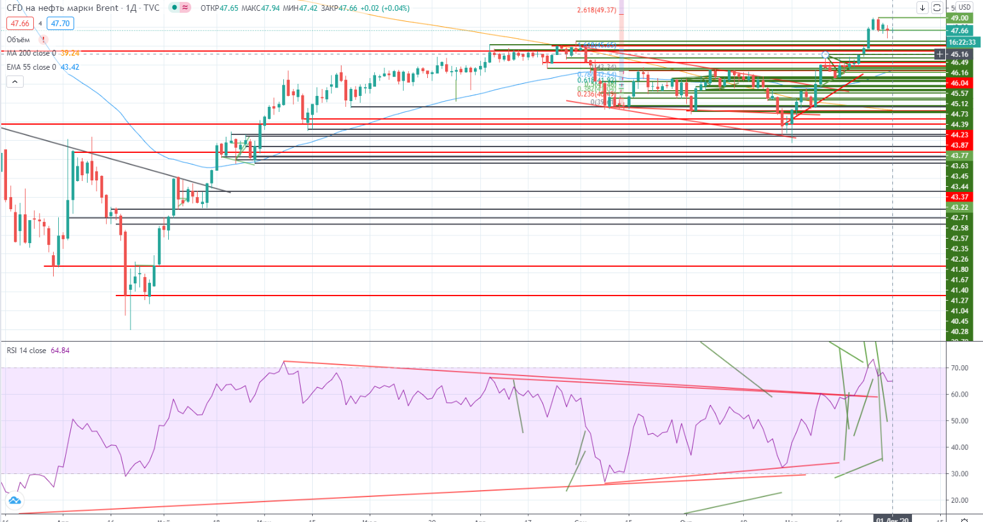This screenshot has width=983, height=522.
Task: Click the 01 Дек '20 date marker
Action: 892,519
